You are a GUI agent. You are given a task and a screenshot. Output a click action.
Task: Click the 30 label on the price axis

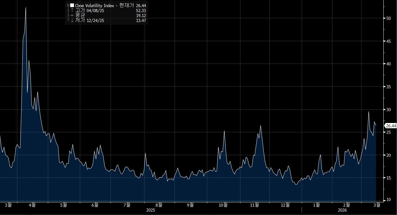point(389,110)
